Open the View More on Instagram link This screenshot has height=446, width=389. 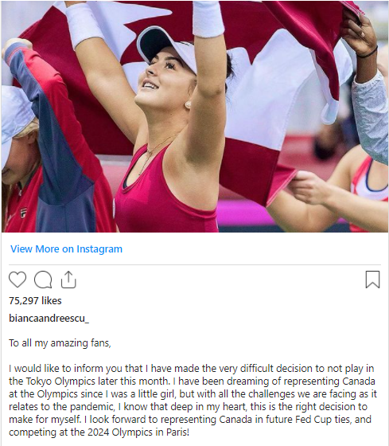coord(67,248)
